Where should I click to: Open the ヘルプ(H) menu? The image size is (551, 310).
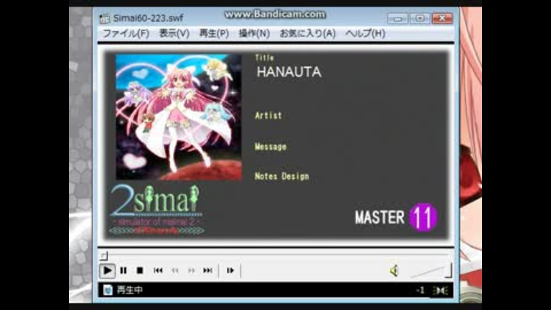click(x=365, y=33)
